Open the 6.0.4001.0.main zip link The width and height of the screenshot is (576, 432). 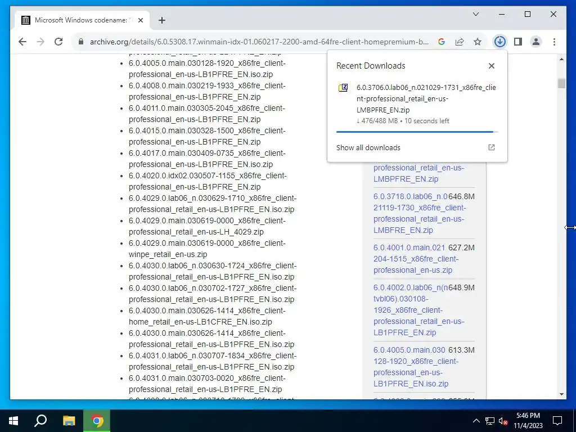click(x=416, y=259)
